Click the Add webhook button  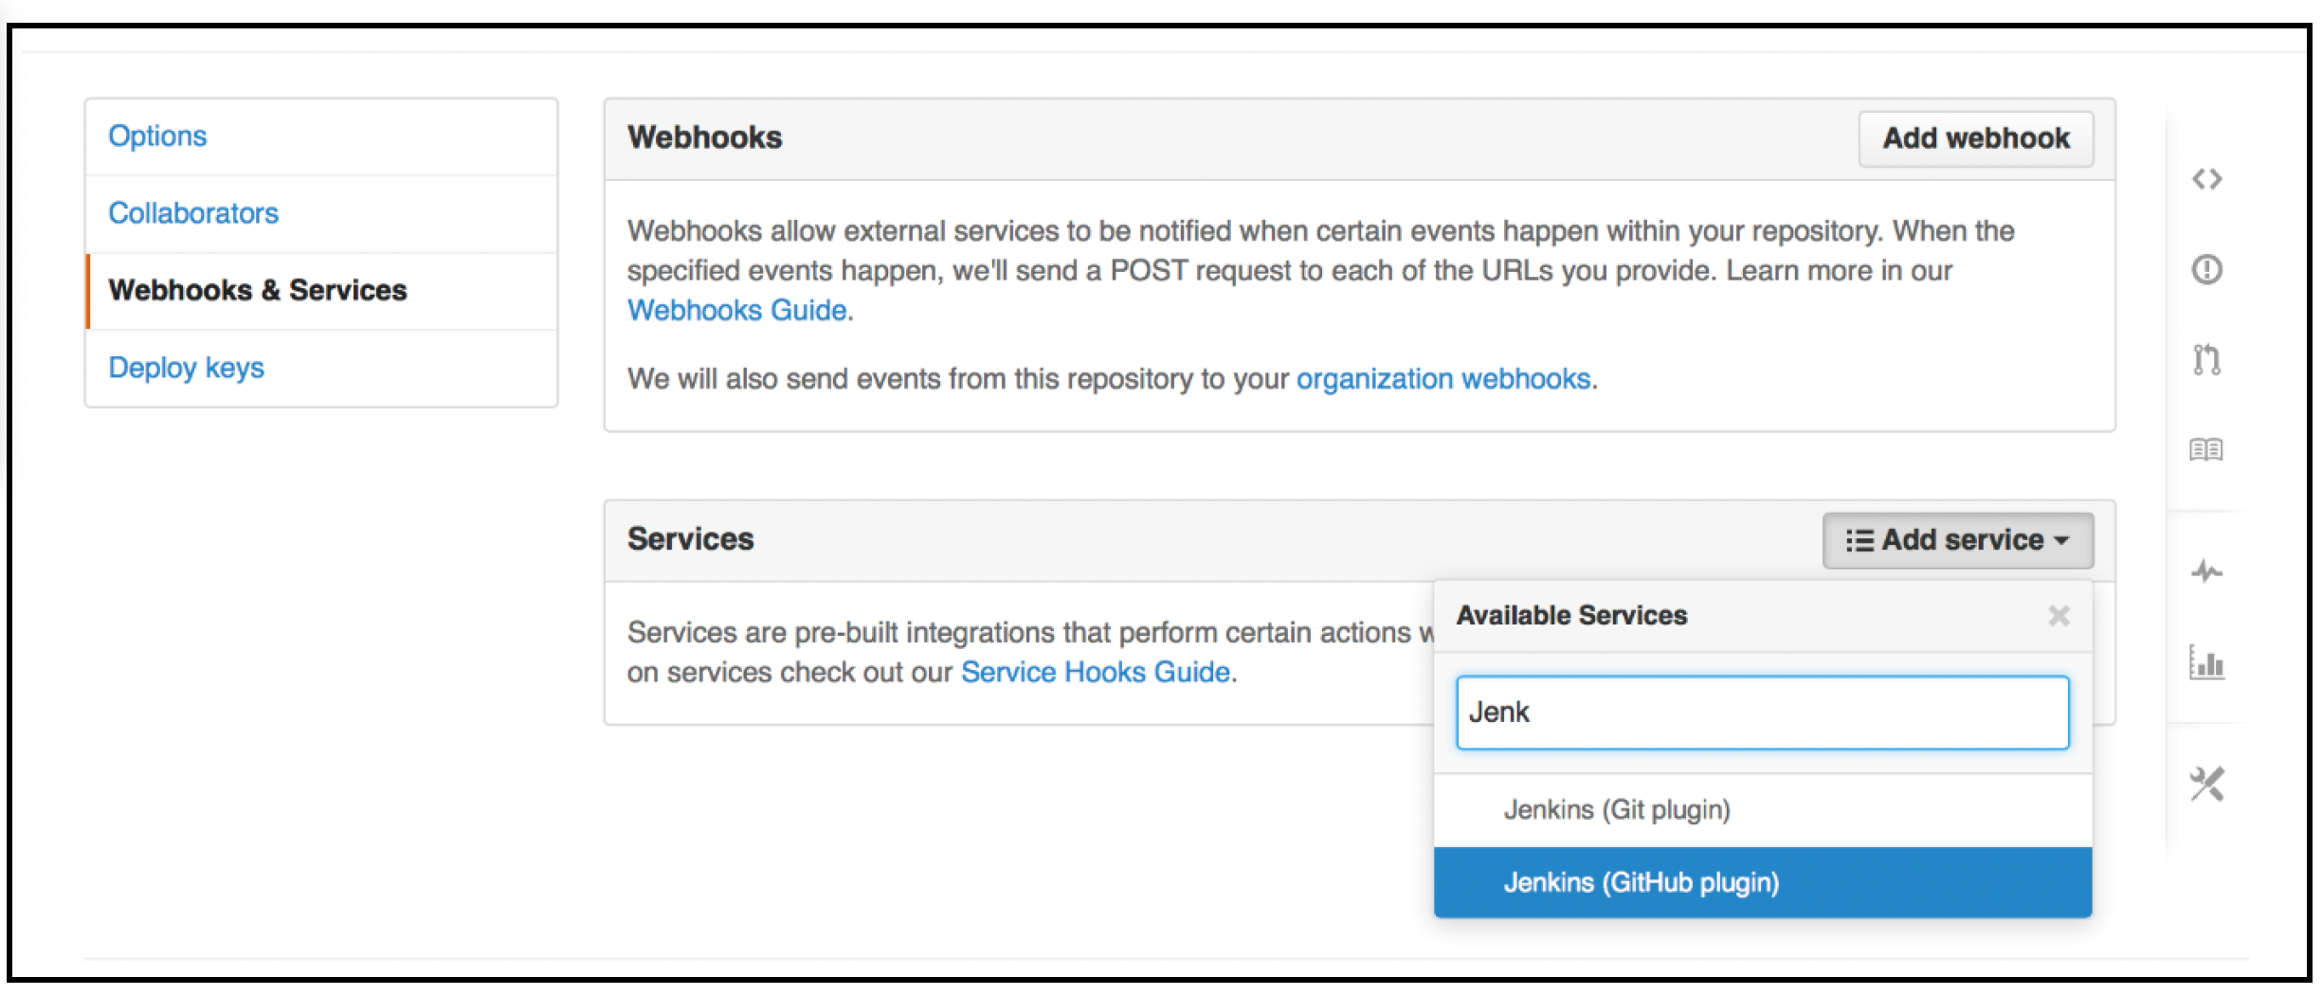[1976, 138]
